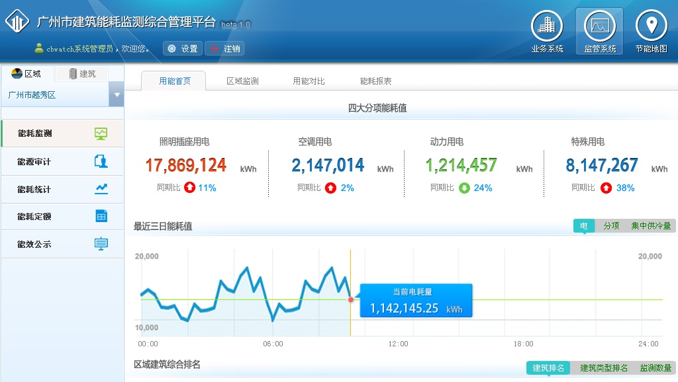Open the 能耗报表 tab
Image resolution: width=678 pixels, height=382 pixels.
click(x=376, y=81)
